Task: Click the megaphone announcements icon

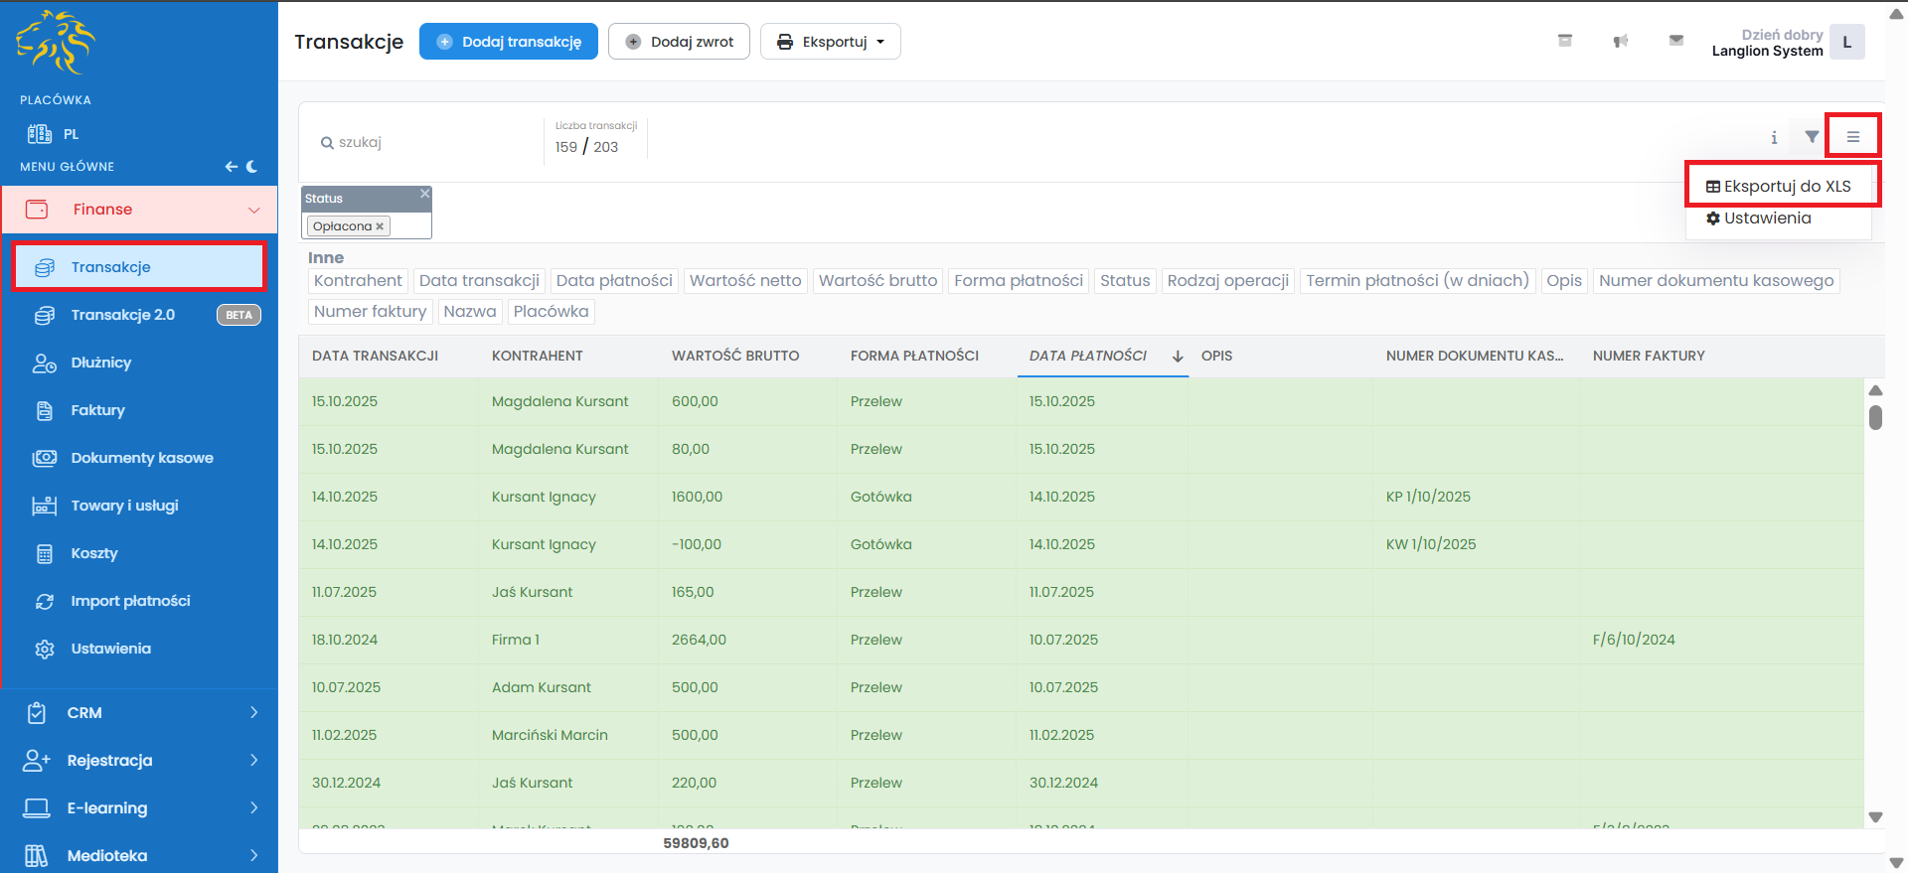Action: pyautogui.click(x=1621, y=41)
